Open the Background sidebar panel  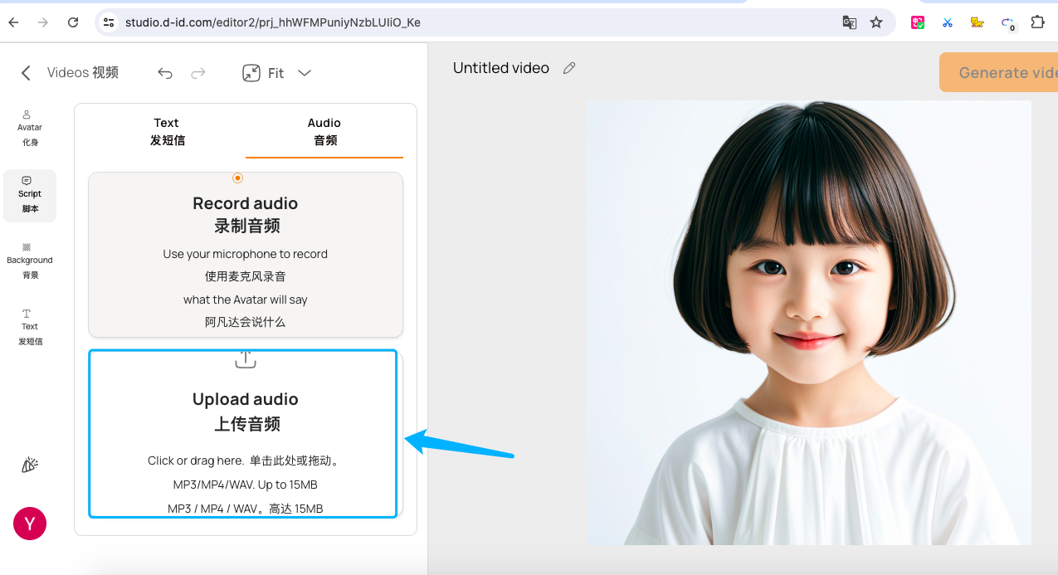[30, 261]
